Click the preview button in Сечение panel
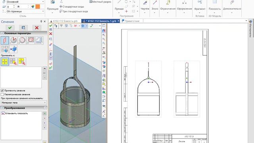Image resolution: width=254 pixels, height=143 pixels. click(23, 28)
